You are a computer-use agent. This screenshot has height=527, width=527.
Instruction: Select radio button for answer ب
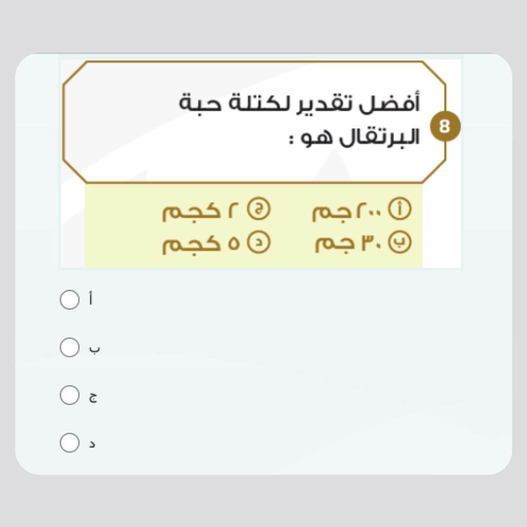(69, 347)
